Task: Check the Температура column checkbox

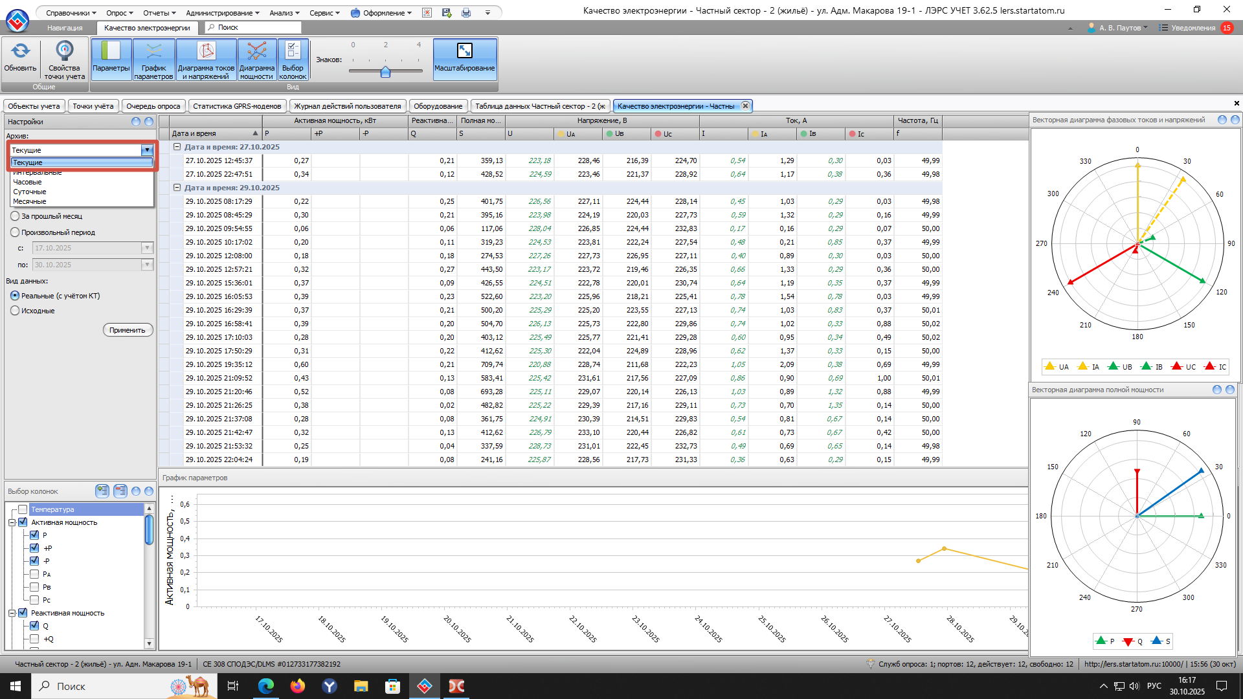Action: (23, 509)
